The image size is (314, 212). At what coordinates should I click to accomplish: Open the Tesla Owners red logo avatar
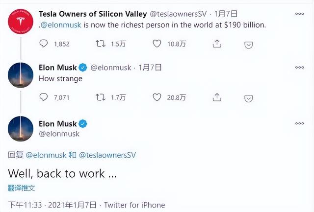21,22
